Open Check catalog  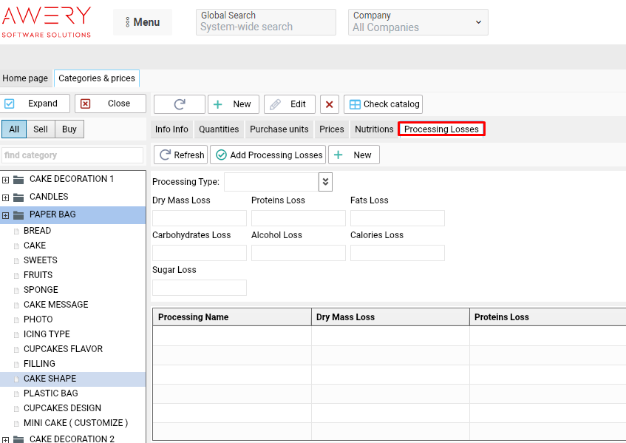[x=383, y=104]
